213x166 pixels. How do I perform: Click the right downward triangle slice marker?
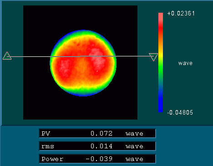click(153, 57)
